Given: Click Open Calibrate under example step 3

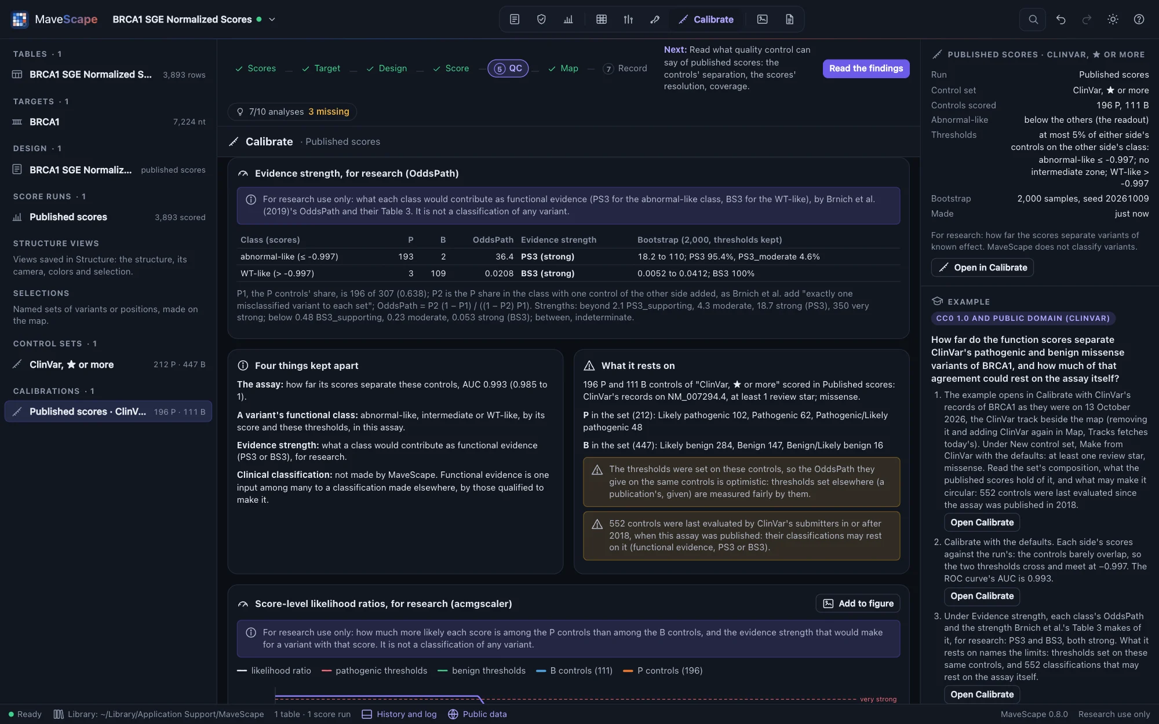Looking at the screenshot, I should (x=982, y=694).
